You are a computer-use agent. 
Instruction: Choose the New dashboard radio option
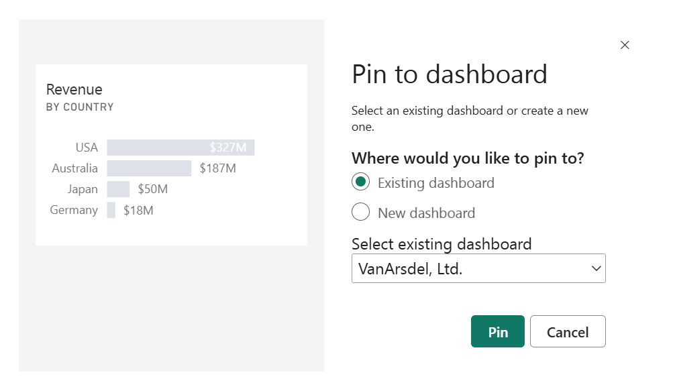point(361,213)
